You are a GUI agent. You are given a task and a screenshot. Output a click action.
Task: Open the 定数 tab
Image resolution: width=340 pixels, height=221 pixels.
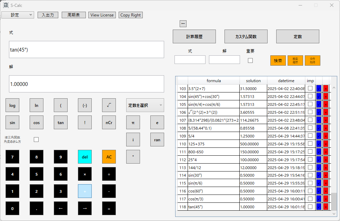click(298, 36)
